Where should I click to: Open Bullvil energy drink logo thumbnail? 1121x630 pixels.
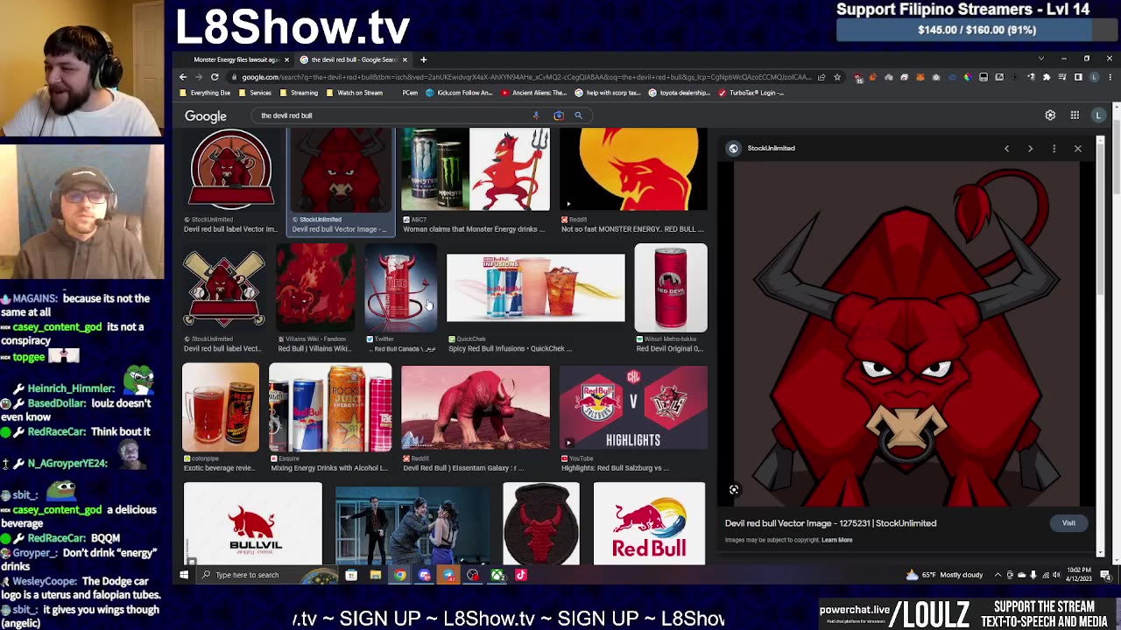pyautogui.click(x=253, y=523)
